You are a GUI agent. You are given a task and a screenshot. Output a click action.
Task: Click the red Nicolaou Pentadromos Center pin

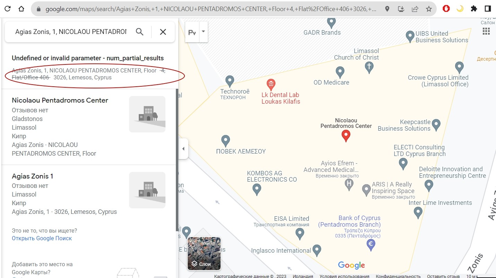pyautogui.click(x=345, y=136)
